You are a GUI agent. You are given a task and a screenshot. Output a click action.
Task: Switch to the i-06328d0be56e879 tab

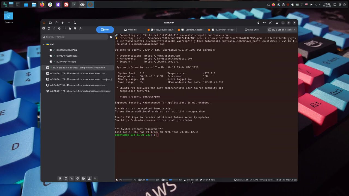point(161,30)
